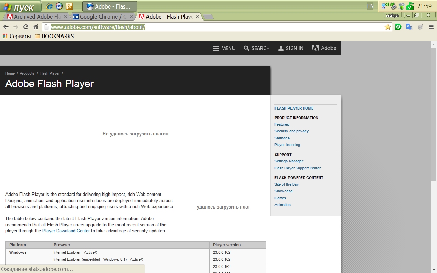Screen dimensions: 437x273
Task: Bookmark this page with the star icon
Action: coord(387,27)
